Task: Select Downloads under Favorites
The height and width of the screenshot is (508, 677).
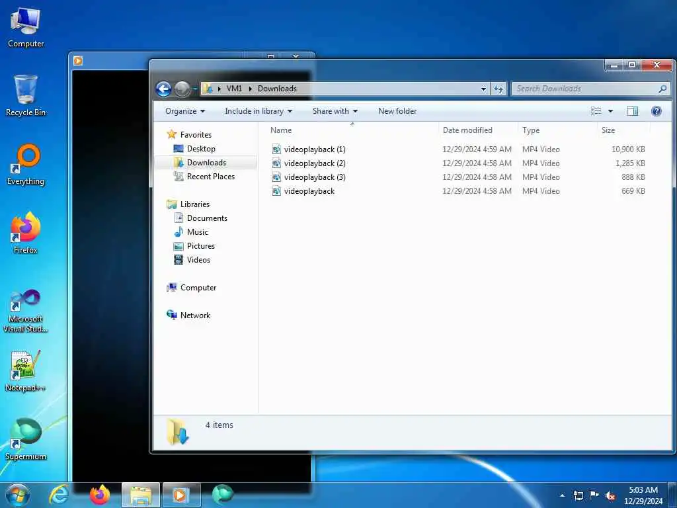Action: pos(206,163)
